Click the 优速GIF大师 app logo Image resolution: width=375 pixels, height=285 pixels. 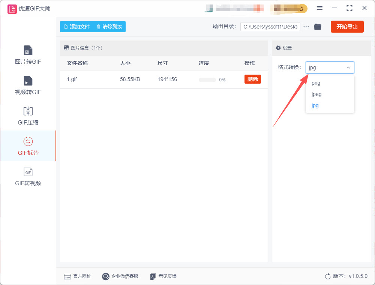(x=12, y=9)
